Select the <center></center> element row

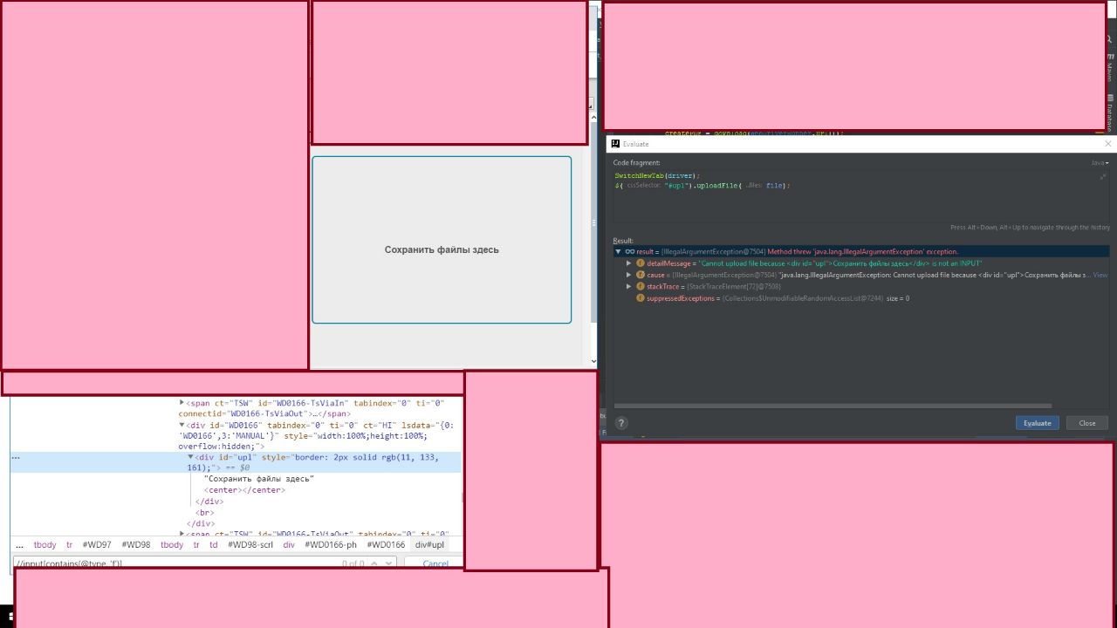click(245, 490)
